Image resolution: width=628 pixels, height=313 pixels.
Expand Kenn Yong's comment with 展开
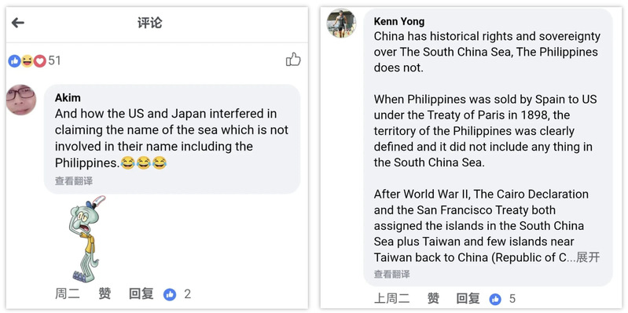pyautogui.click(x=588, y=257)
